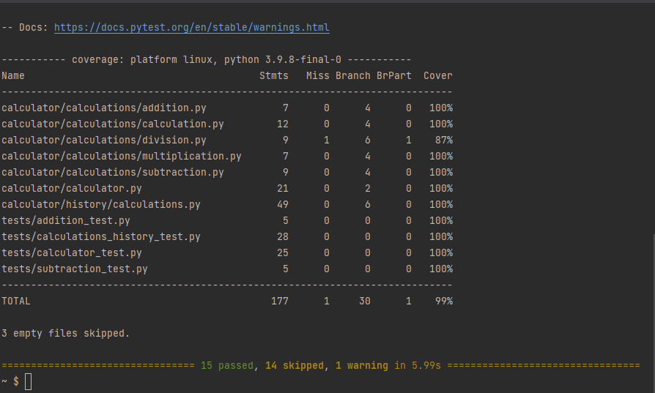
Task: Select the calculator/history/calculations.py file name
Action: click(x=101, y=205)
